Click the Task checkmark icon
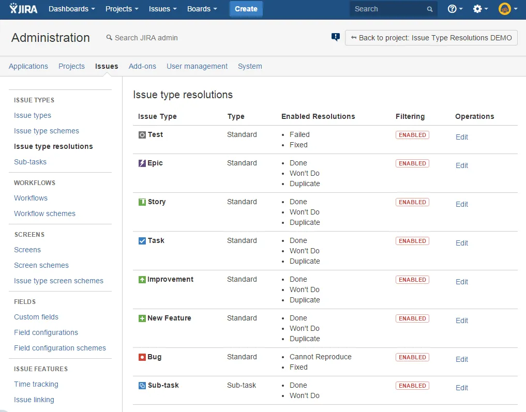Image resolution: width=526 pixels, height=412 pixels. (x=142, y=241)
